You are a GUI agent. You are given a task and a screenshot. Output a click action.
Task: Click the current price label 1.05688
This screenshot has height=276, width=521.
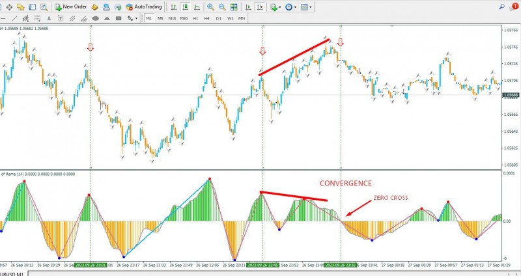click(x=511, y=95)
